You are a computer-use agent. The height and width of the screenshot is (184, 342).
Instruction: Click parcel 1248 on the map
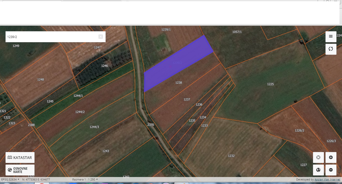pyautogui.click(x=41, y=79)
